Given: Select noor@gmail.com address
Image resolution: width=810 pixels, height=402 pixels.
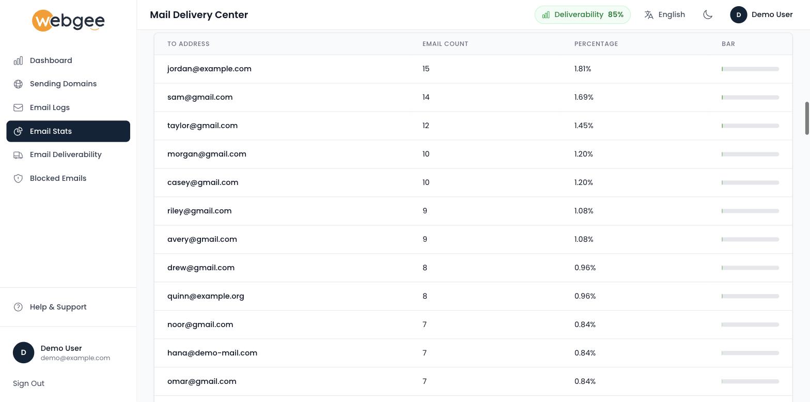Looking at the screenshot, I should pyautogui.click(x=200, y=324).
